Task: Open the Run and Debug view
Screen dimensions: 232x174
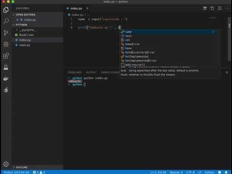Action: tap(6, 44)
